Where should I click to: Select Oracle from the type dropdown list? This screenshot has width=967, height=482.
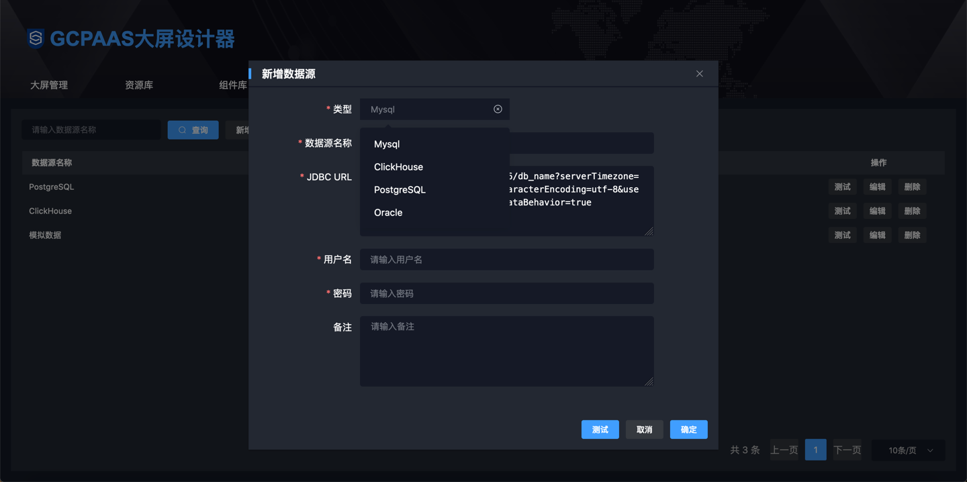388,212
